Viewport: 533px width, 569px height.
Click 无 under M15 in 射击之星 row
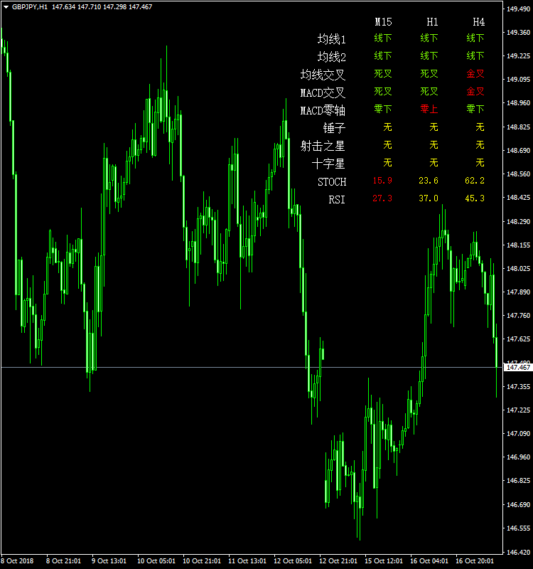coord(387,145)
